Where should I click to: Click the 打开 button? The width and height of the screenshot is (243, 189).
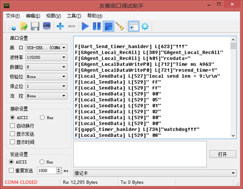point(223,154)
